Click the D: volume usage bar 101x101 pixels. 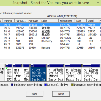56,66
